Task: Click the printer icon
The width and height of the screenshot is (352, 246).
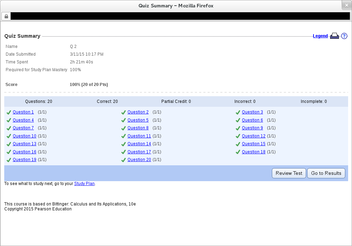Action: pyautogui.click(x=334, y=36)
